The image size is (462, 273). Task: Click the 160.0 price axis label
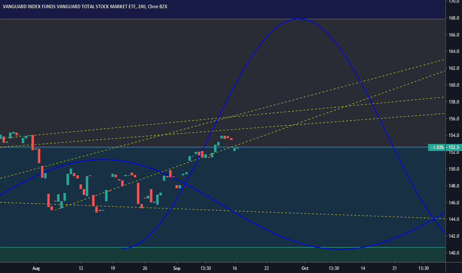coord(454,85)
